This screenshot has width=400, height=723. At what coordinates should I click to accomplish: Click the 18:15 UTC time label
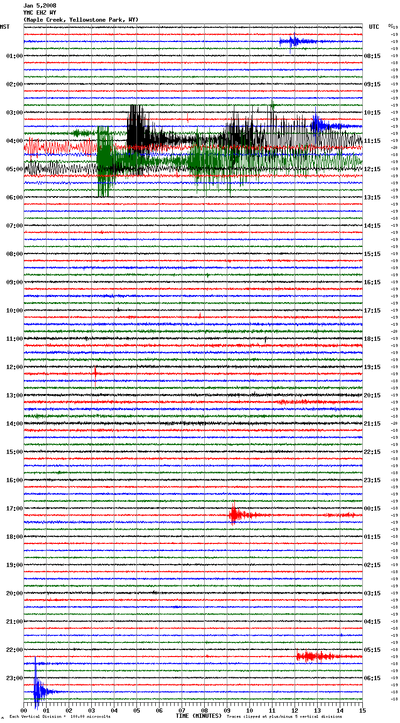372,339
